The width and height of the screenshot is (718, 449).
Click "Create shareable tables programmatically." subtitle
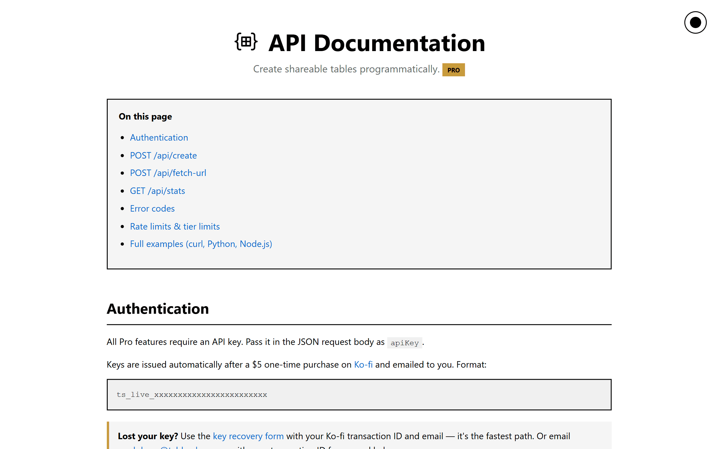[346, 69]
